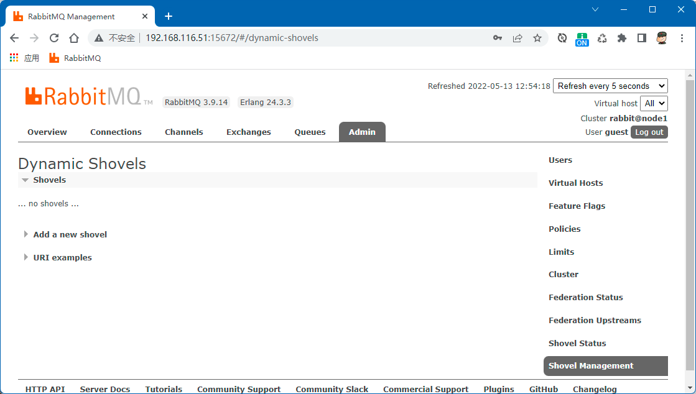
Task: Open GitHub footer link
Action: [x=544, y=389]
